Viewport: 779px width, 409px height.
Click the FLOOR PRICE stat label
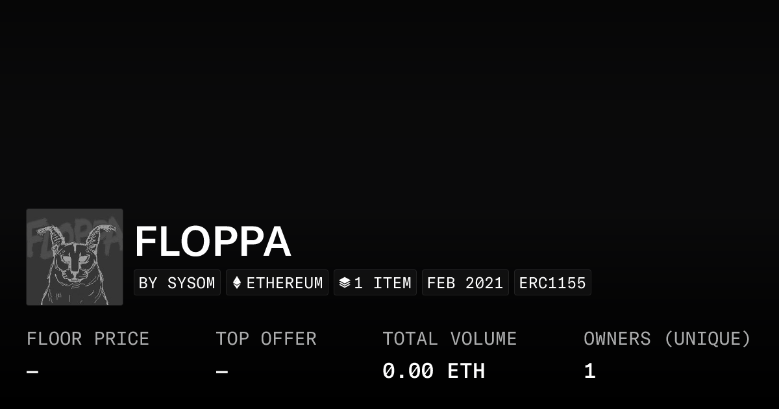[x=88, y=339]
